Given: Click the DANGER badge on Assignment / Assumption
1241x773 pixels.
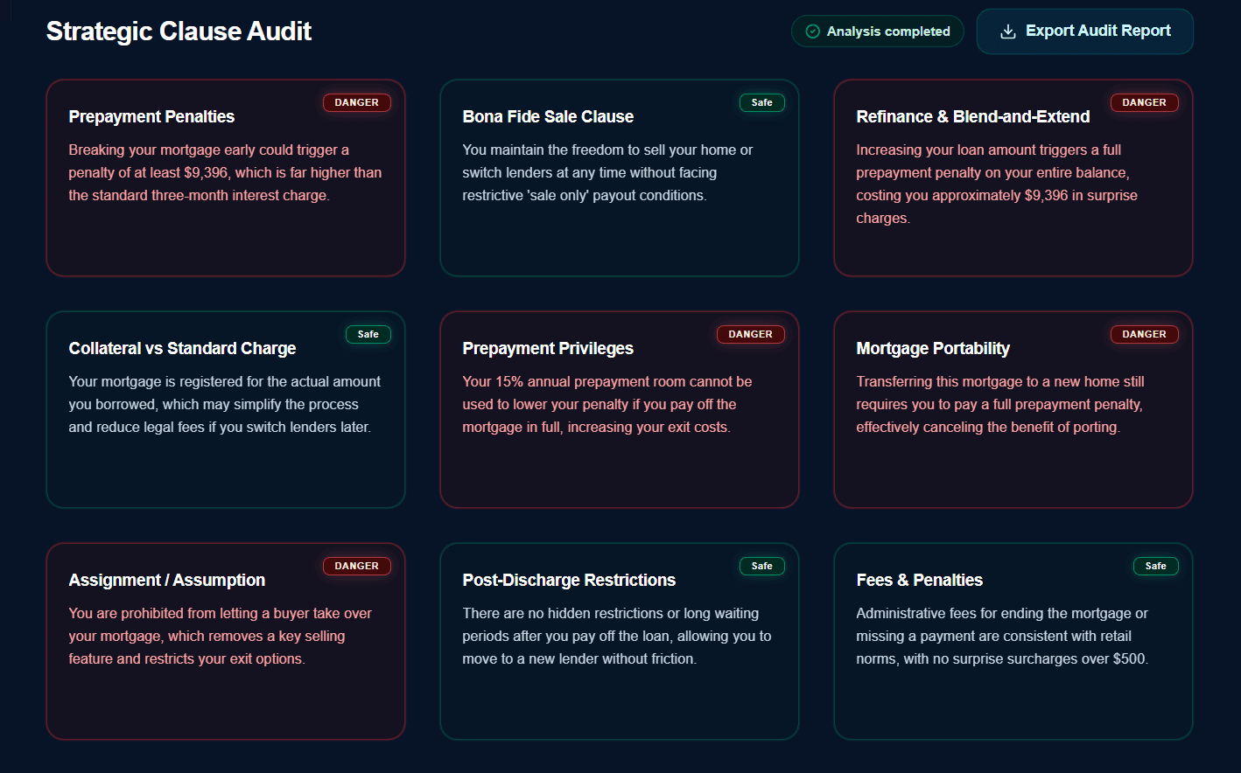Looking at the screenshot, I should pos(357,566).
